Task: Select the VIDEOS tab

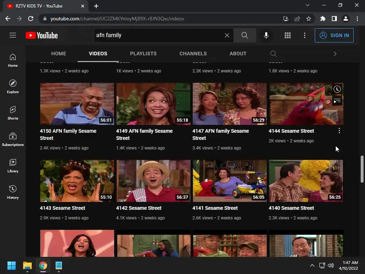Action: (x=98, y=54)
